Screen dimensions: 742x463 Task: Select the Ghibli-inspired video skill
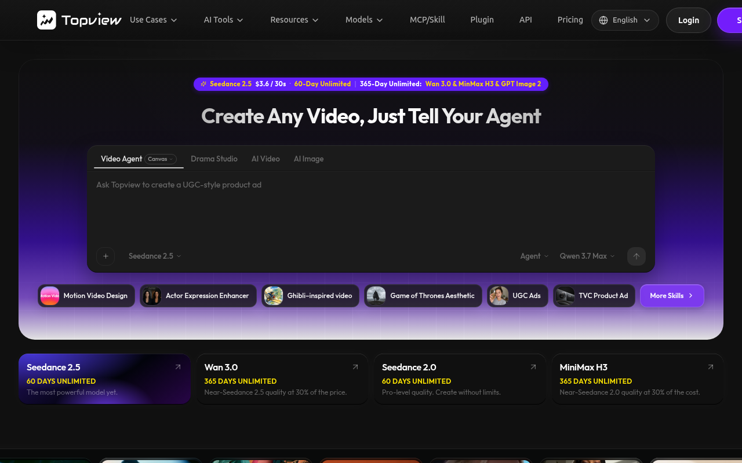point(310,296)
